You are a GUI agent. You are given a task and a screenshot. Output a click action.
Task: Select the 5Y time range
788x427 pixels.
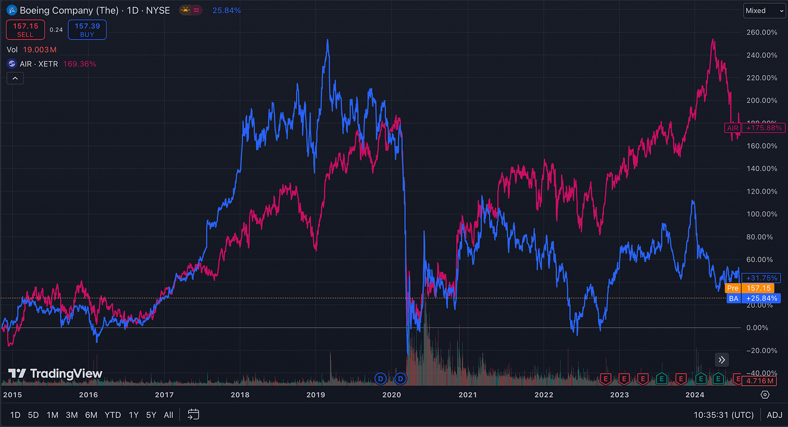coord(151,415)
